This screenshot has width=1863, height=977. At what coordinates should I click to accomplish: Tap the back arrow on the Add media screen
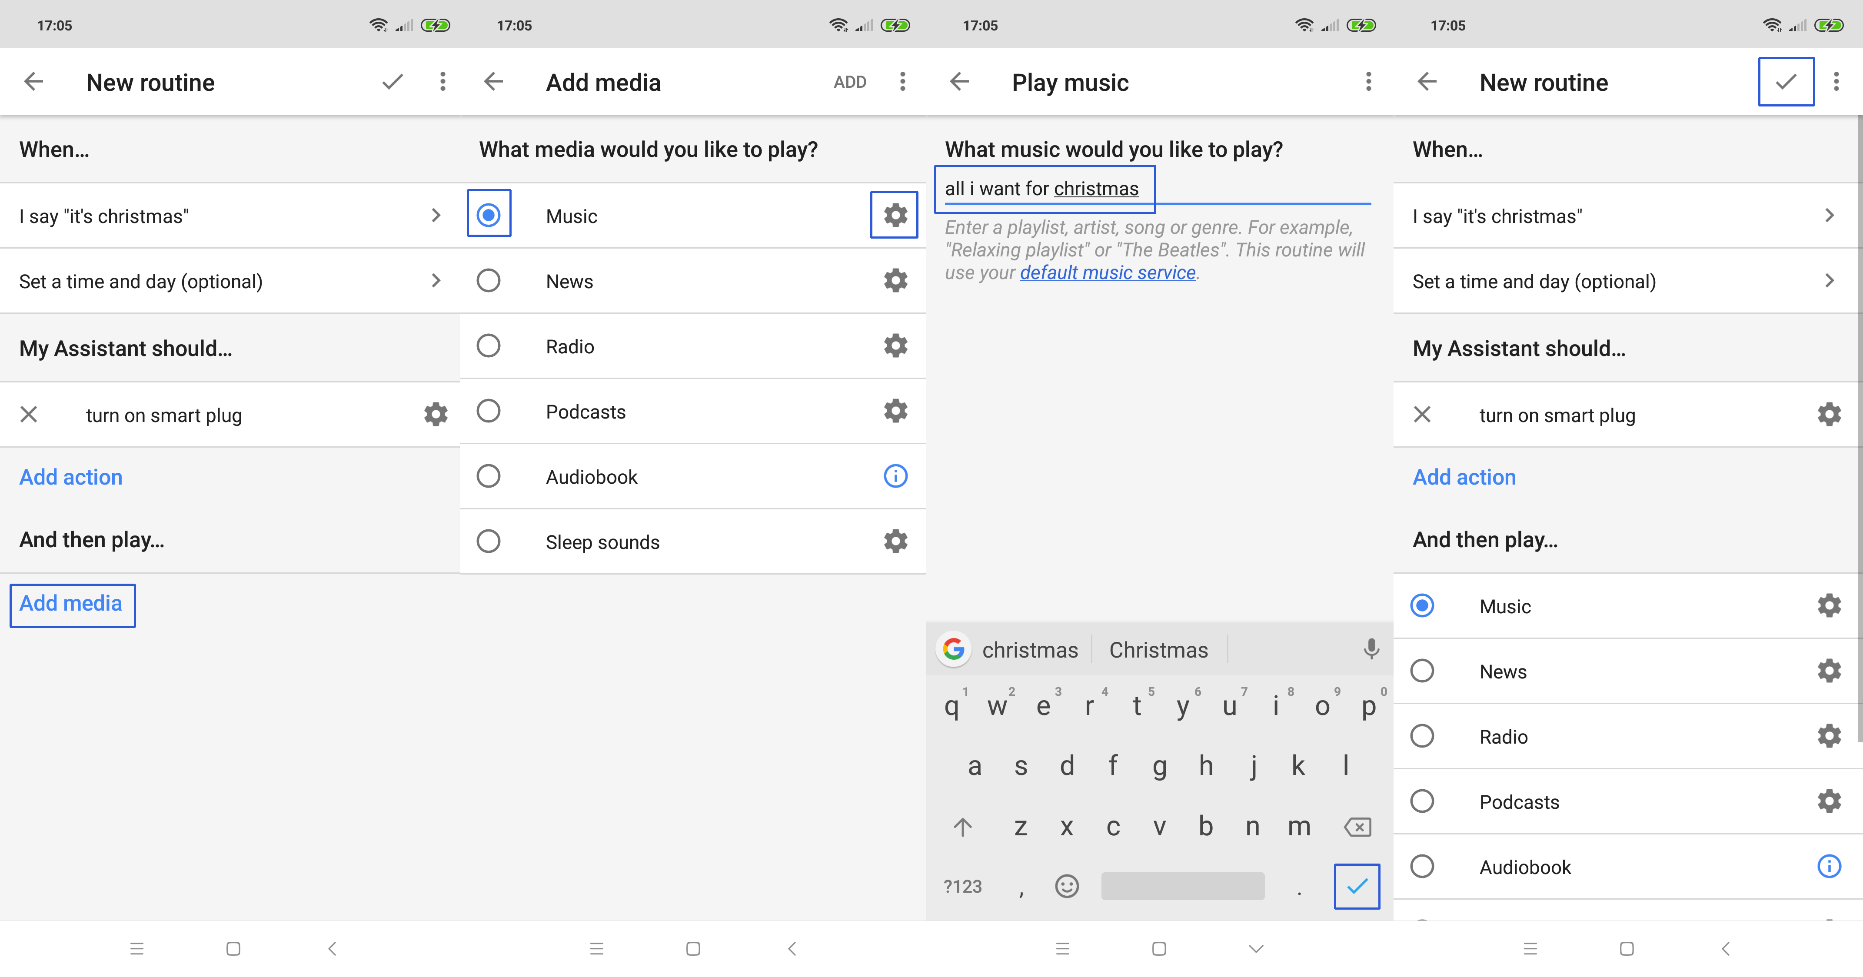click(x=494, y=81)
